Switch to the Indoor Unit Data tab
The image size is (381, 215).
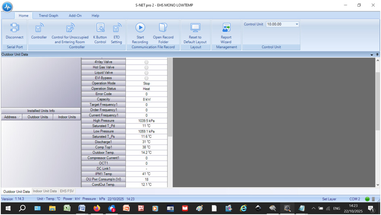[45, 191]
